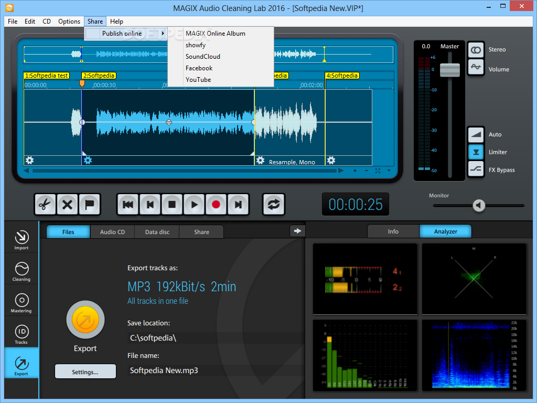The image size is (537, 403).
Task: Switch to the Audio CD tab
Action: coord(112,232)
